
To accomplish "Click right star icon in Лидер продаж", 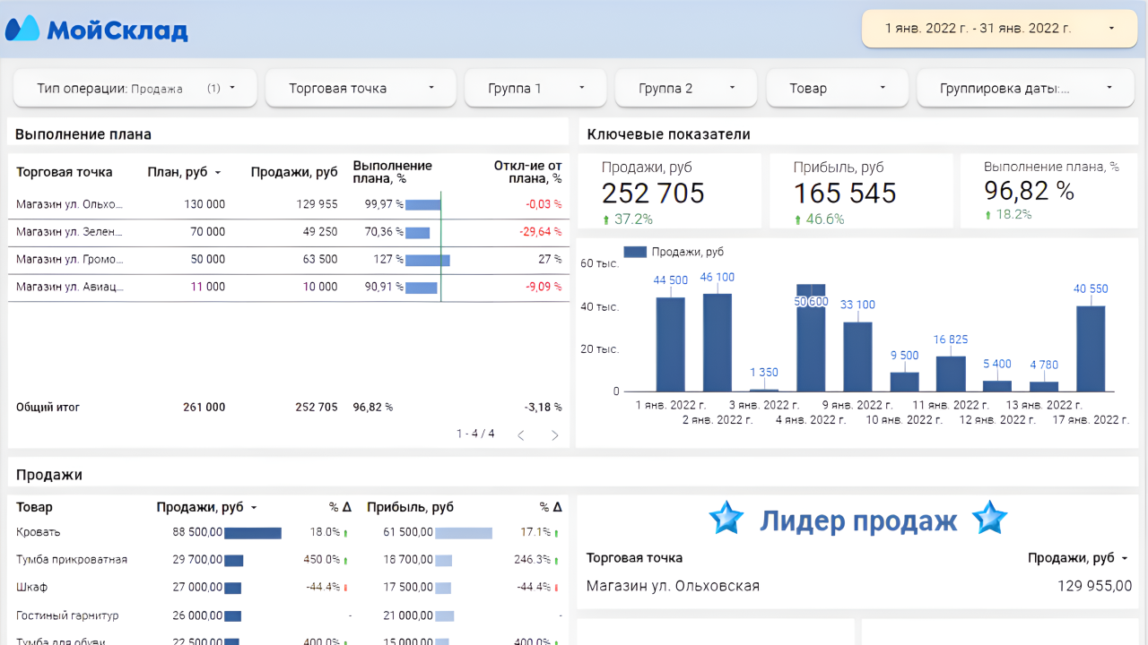I will (989, 518).
